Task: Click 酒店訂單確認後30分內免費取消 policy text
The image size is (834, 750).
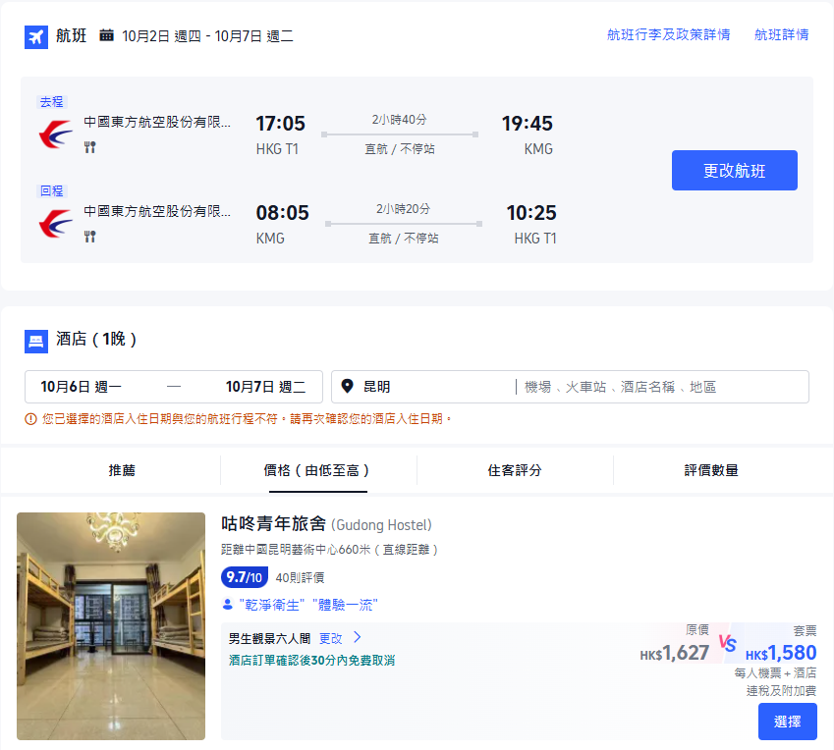Action: [311, 660]
